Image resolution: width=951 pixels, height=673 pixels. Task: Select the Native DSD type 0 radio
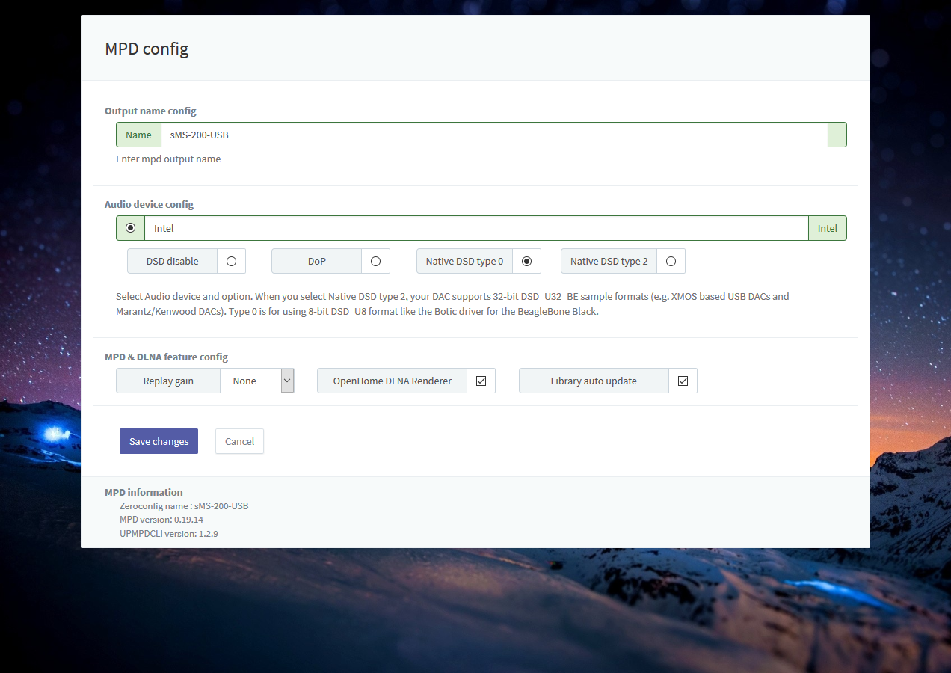point(526,261)
